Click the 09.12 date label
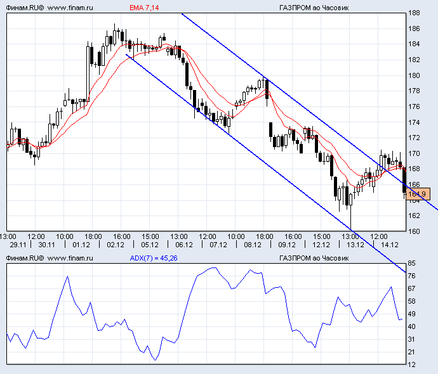438x374 pixels. [x=287, y=245]
